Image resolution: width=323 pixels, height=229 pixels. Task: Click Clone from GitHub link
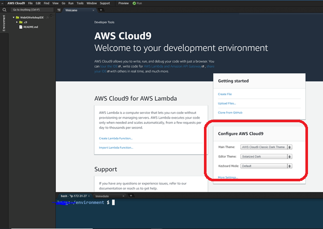coord(230,112)
